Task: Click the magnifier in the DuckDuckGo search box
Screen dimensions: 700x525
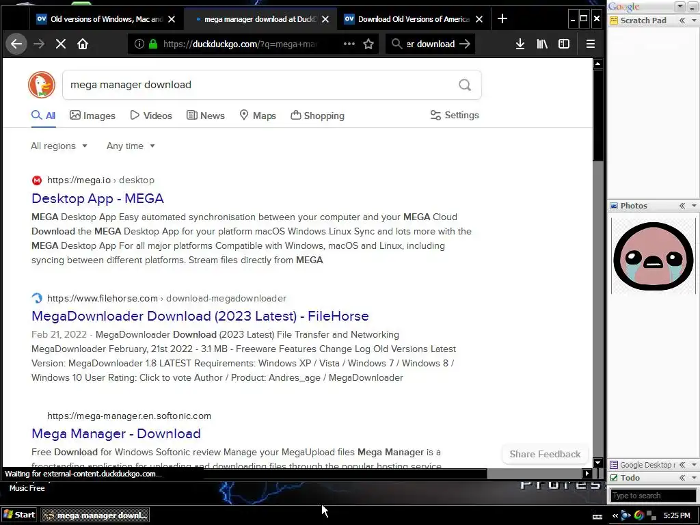Action: pos(465,85)
